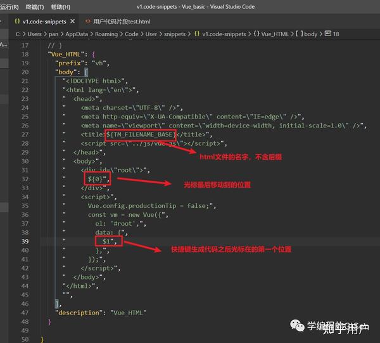Click the closing bracket on line 46

pyautogui.click(x=57, y=304)
